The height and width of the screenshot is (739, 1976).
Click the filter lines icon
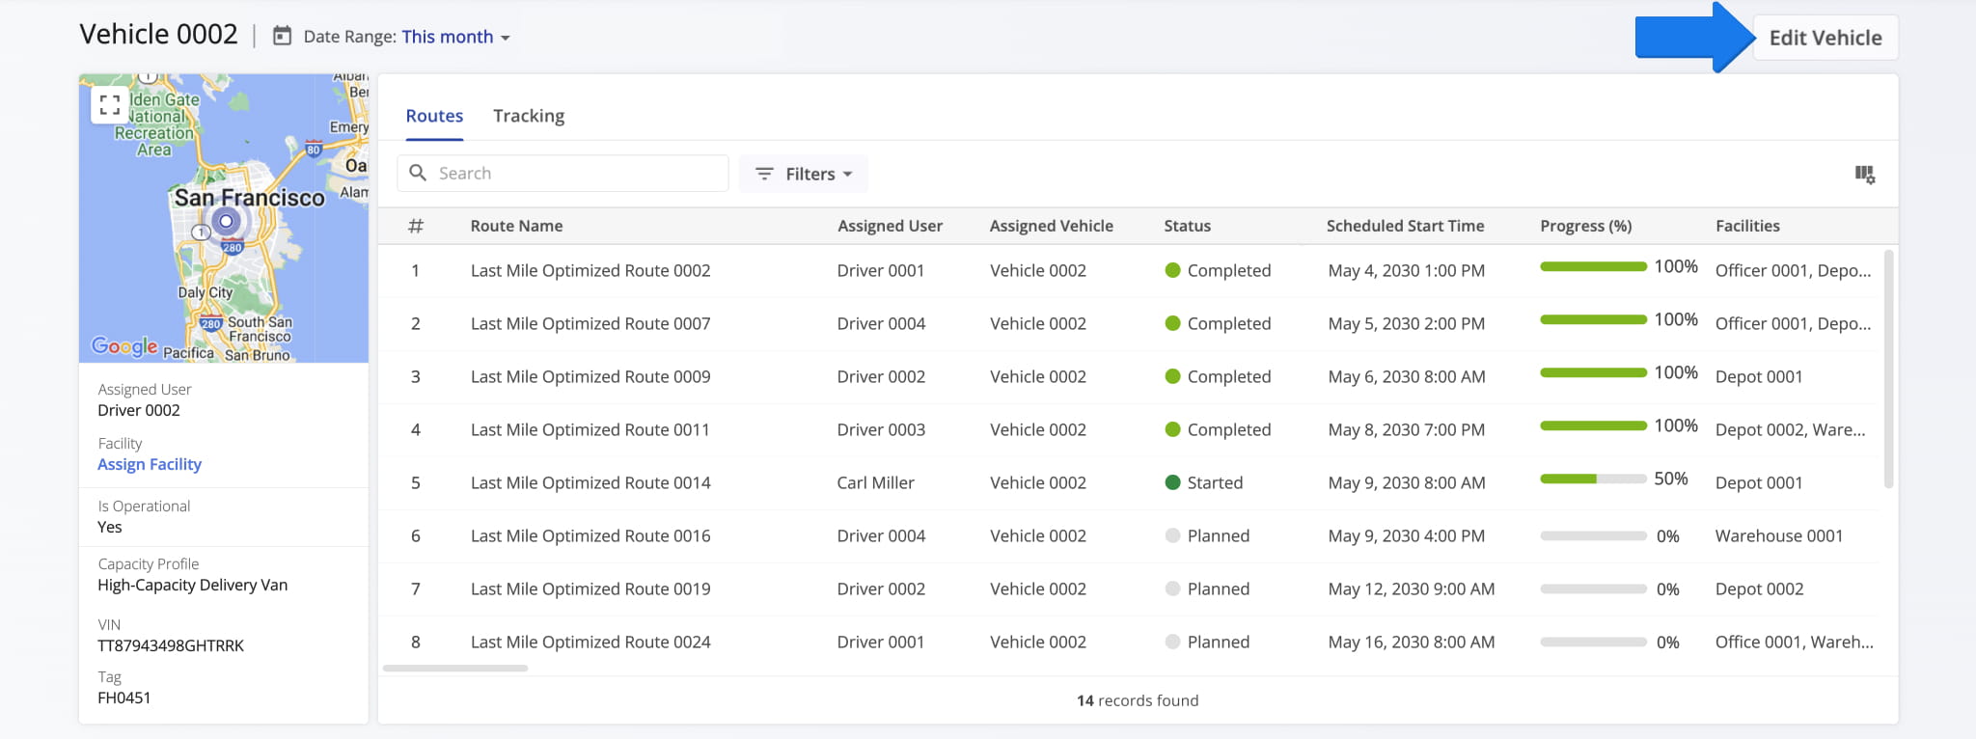[x=764, y=174]
